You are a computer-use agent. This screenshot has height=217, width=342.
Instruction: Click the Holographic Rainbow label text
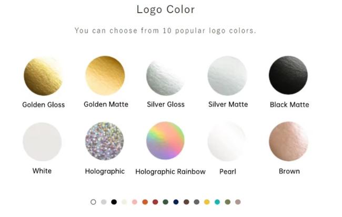(170, 171)
